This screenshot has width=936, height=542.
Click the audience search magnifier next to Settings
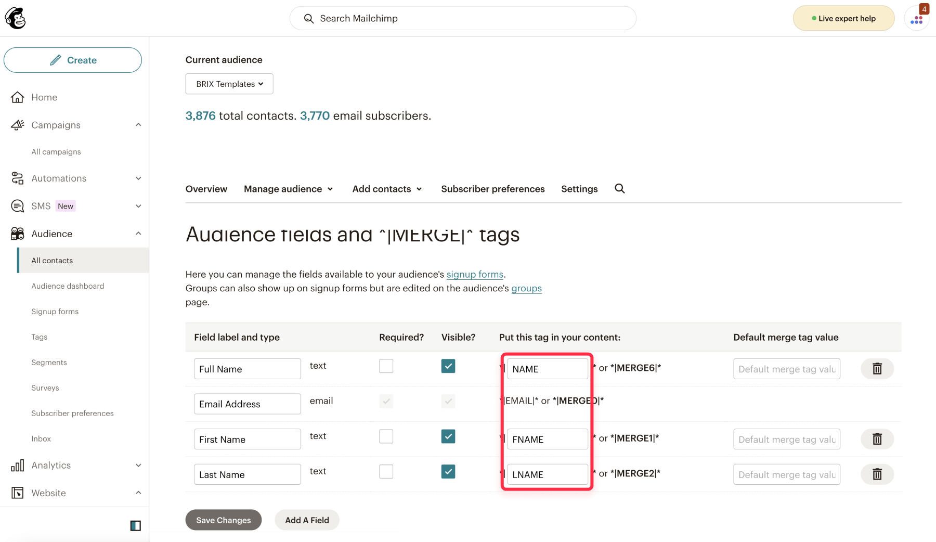619,188
